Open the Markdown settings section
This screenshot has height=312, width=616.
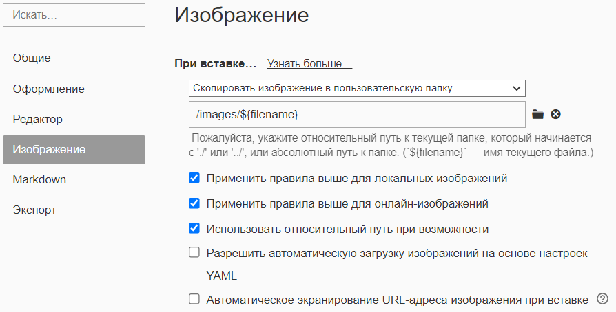(x=39, y=179)
